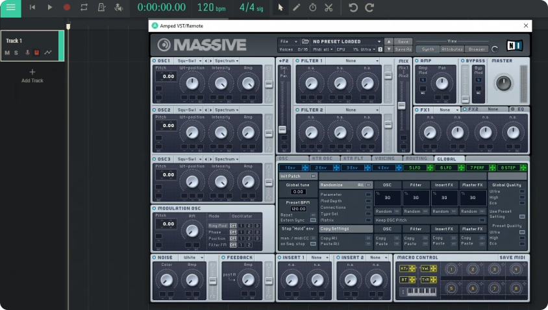Open the Insert 1 effect dropdown
The height and width of the screenshot is (310, 548).
pos(319,257)
